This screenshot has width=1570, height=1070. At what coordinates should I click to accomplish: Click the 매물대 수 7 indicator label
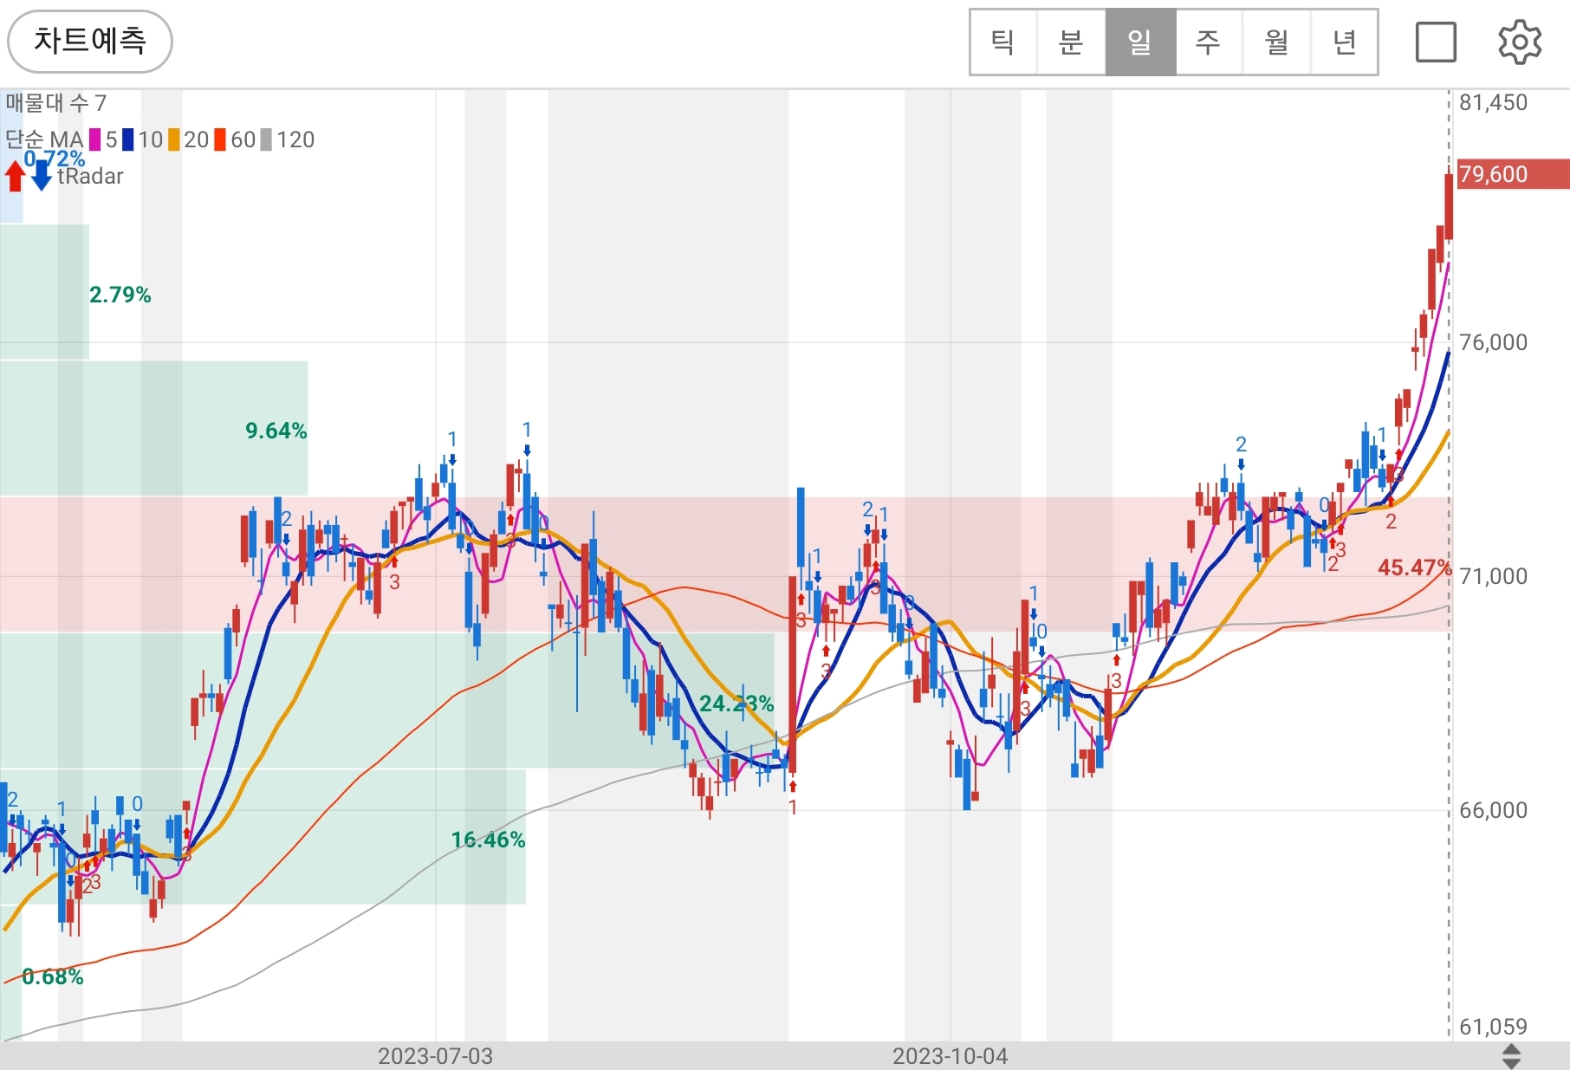click(x=56, y=103)
